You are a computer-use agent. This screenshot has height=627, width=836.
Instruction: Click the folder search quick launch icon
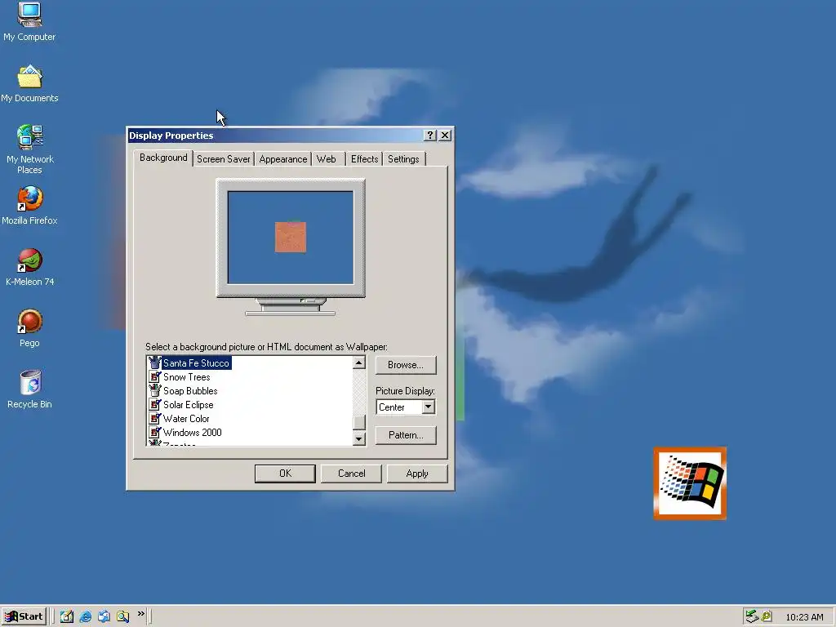pyautogui.click(x=122, y=616)
